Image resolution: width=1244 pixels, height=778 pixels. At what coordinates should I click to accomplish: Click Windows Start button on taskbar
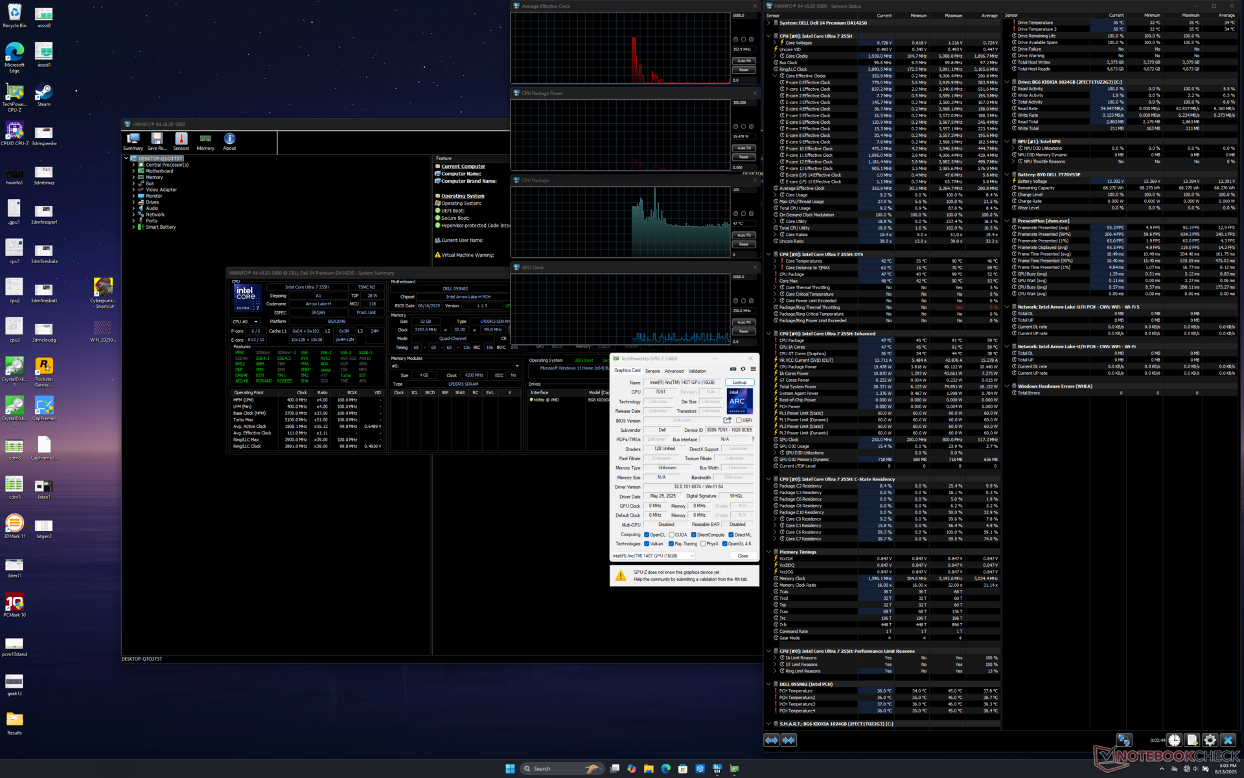tap(510, 768)
